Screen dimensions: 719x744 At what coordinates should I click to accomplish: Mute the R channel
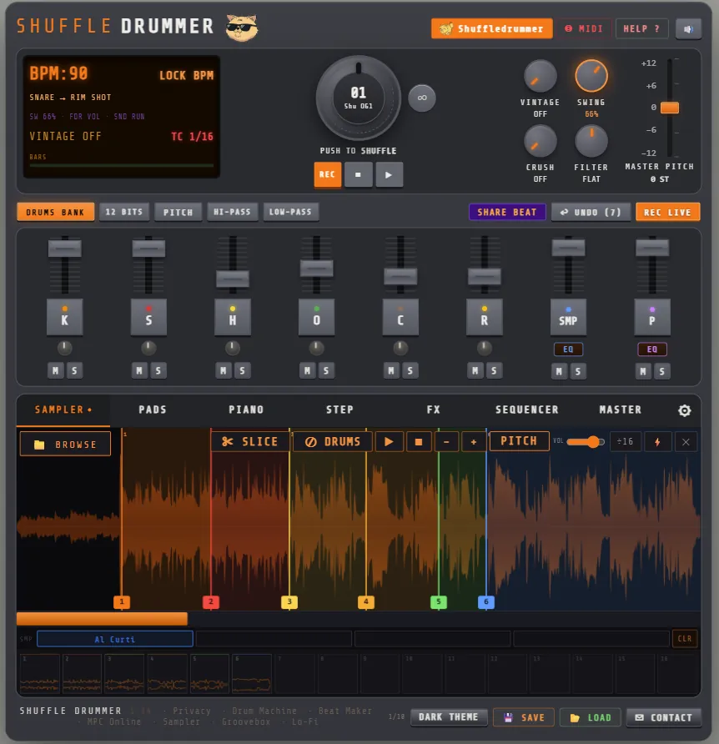coord(475,370)
